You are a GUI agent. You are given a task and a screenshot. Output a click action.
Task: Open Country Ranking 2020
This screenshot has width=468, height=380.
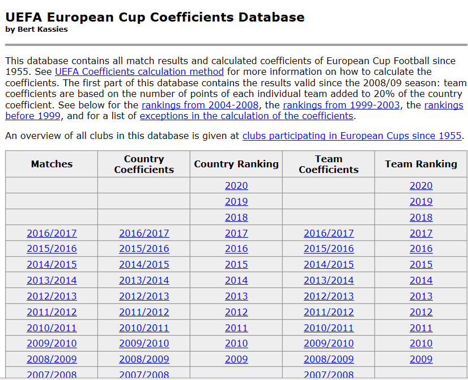[x=236, y=185]
